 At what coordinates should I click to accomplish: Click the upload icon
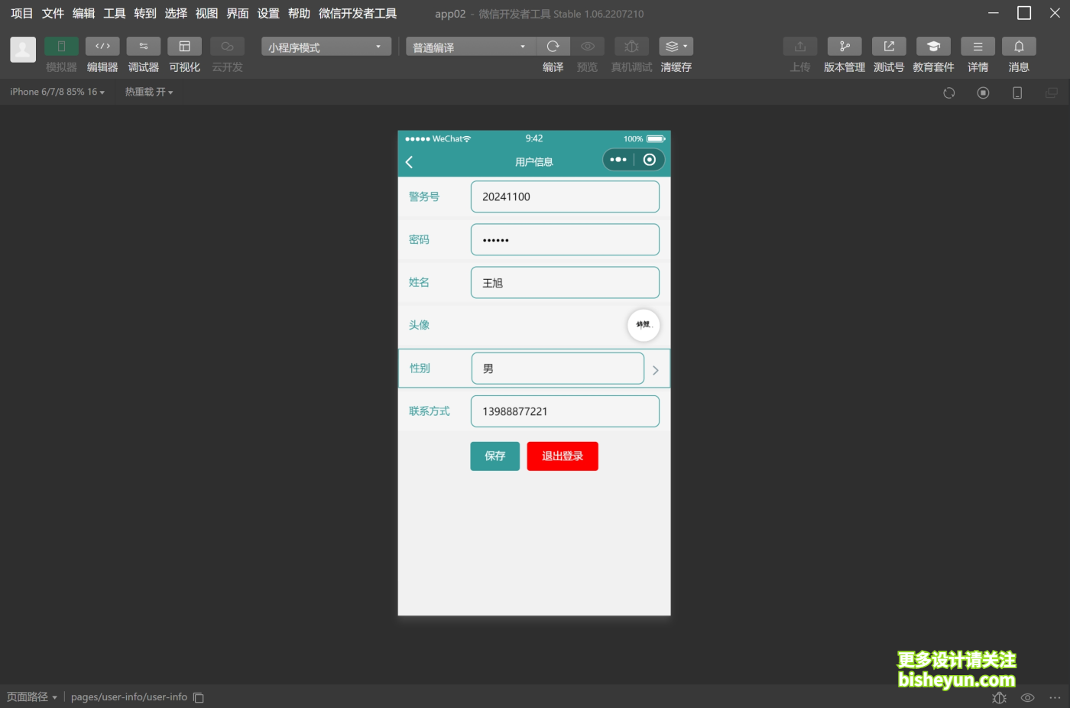point(800,47)
